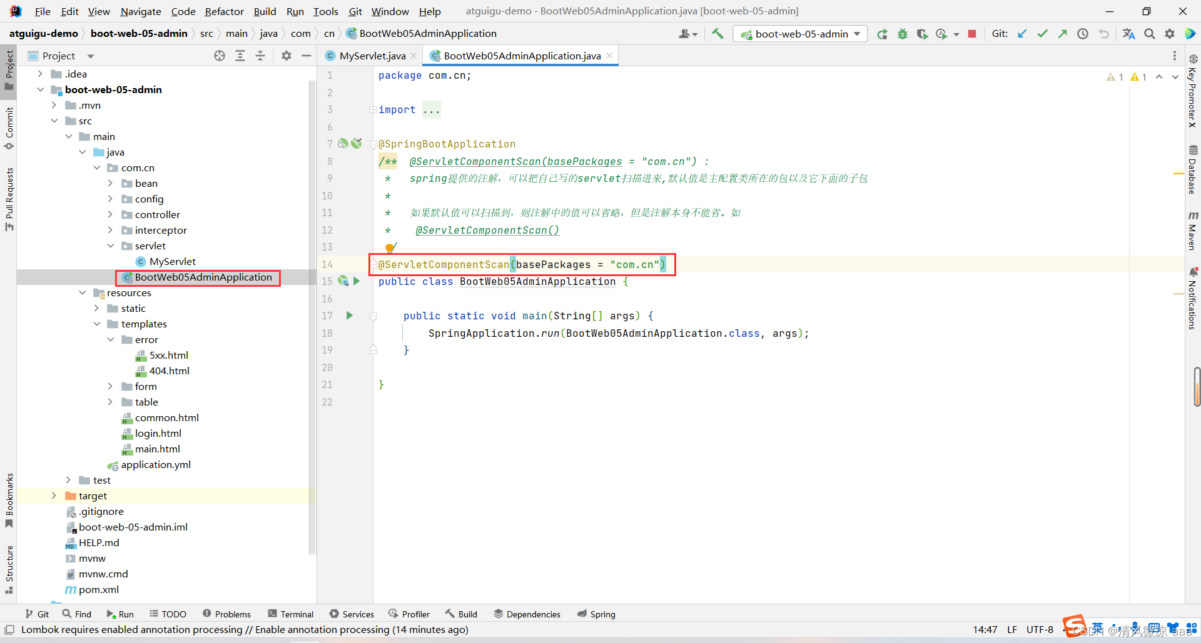
Task: Commit changes via Git checkmark
Action: pos(1042,34)
